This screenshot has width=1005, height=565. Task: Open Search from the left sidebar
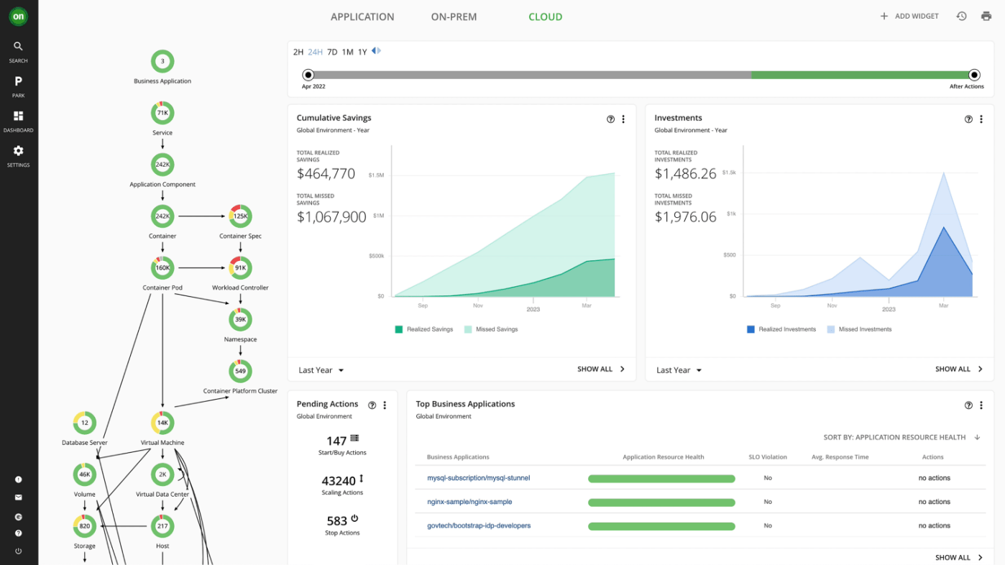[18, 51]
